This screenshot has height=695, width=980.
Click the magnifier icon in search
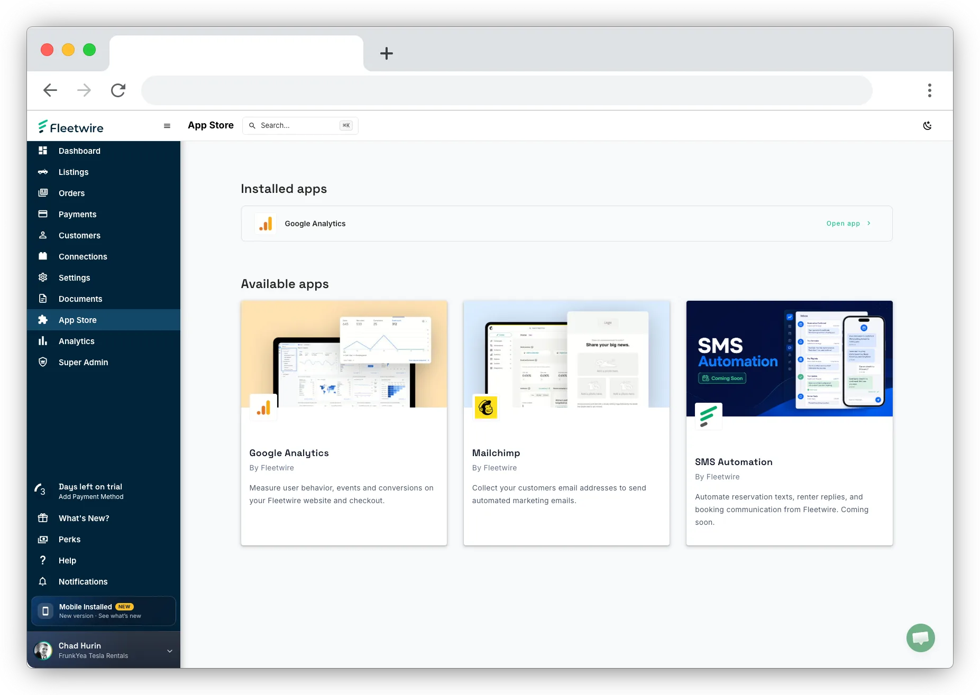point(252,126)
